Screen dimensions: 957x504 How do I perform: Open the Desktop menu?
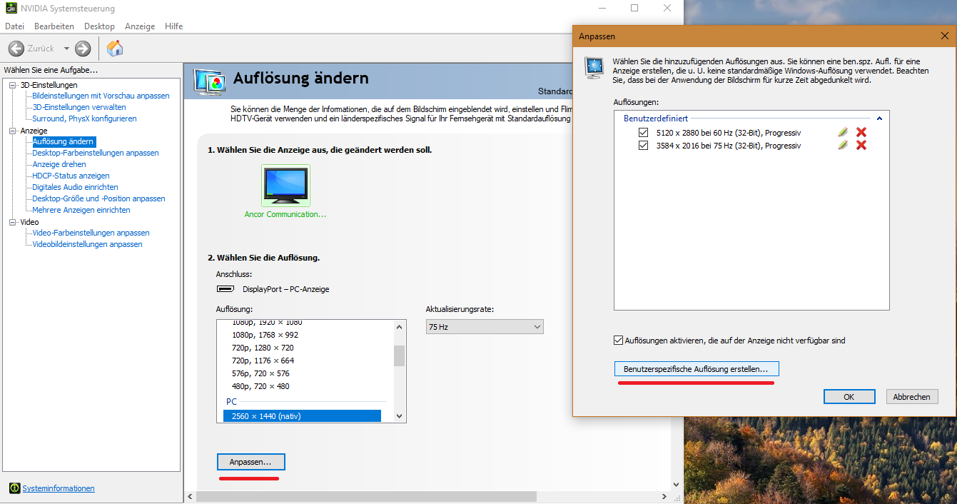click(x=99, y=26)
